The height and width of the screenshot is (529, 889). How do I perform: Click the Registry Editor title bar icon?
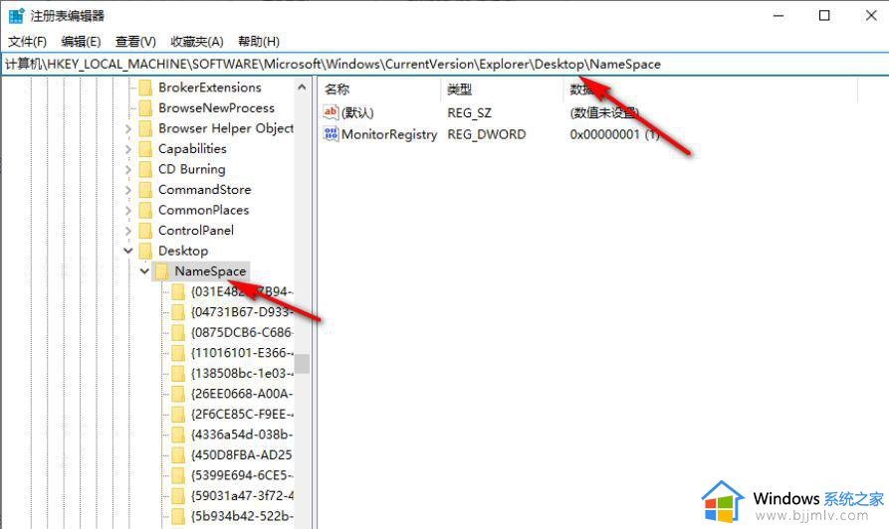click(17, 15)
